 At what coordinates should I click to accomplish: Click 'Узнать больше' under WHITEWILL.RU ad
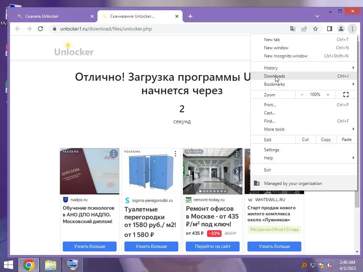274,246
